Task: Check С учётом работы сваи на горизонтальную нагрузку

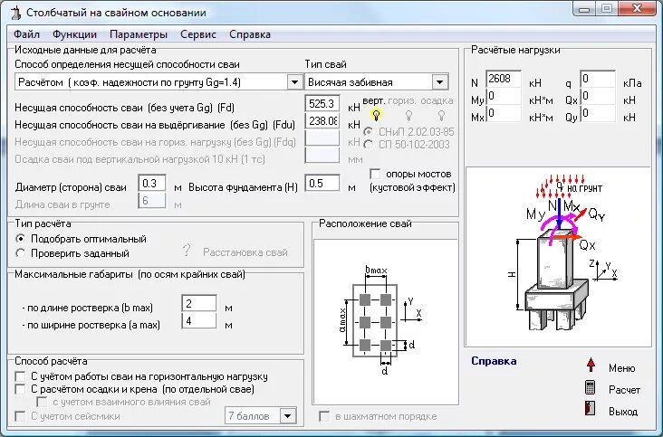Action: pyautogui.click(x=20, y=376)
